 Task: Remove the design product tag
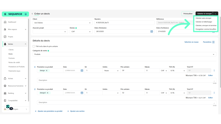47,70
